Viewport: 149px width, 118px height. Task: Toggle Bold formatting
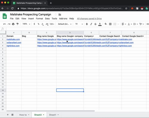coord(87,24)
